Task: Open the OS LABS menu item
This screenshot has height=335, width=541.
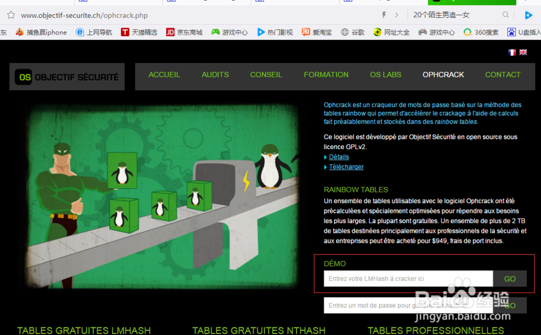Action: pos(385,75)
